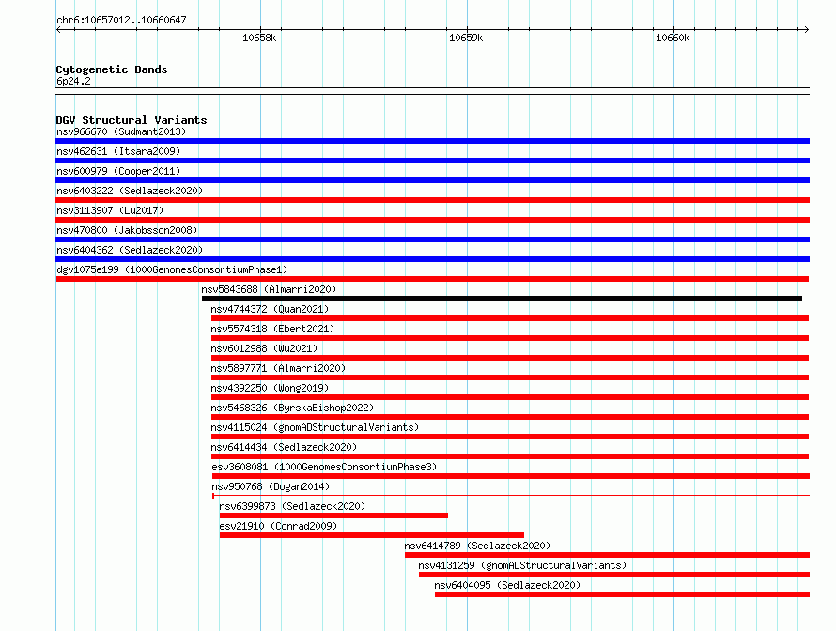
Task: Click nsv5468326 (ByrskaBishop2022) label
Action: 292,408
